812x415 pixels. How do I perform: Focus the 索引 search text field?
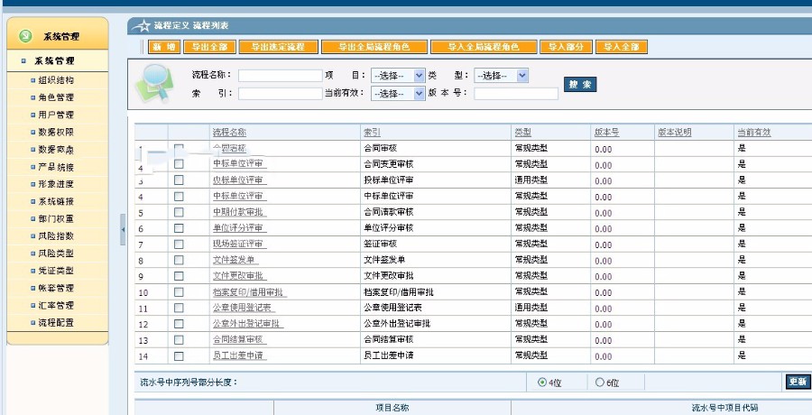pyautogui.click(x=281, y=94)
